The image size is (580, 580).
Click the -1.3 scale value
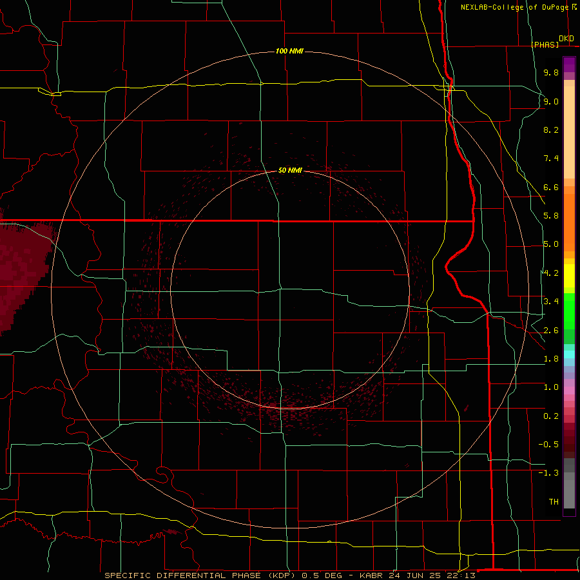point(548,473)
